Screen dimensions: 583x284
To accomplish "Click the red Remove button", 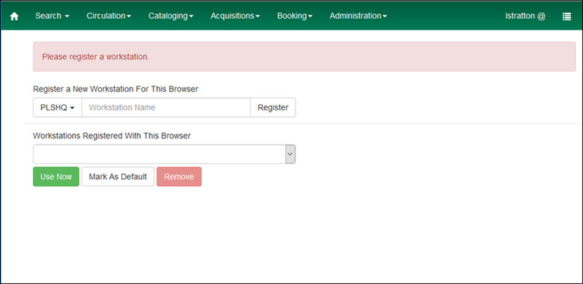I will pyautogui.click(x=179, y=177).
